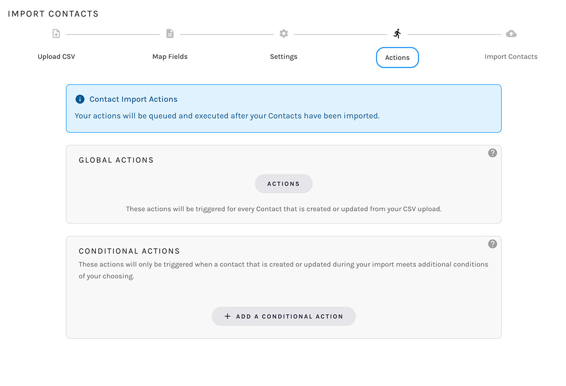Screen dimensions: 566x386
Task: Click the Import Contacts cloud upload icon
Action: pyautogui.click(x=511, y=33)
